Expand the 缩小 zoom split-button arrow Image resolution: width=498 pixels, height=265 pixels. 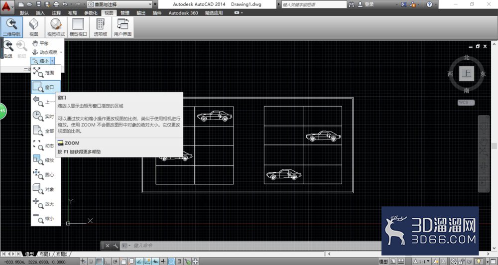(x=52, y=61)
